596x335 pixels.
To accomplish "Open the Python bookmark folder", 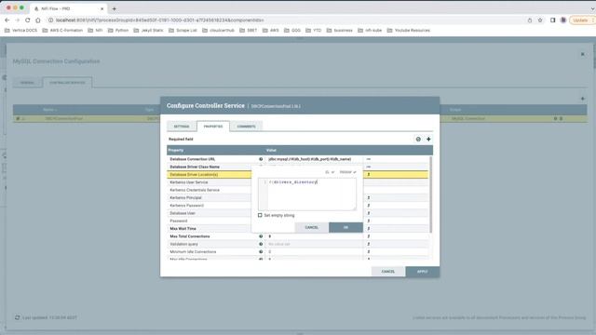I will click(x=118, y=31).
